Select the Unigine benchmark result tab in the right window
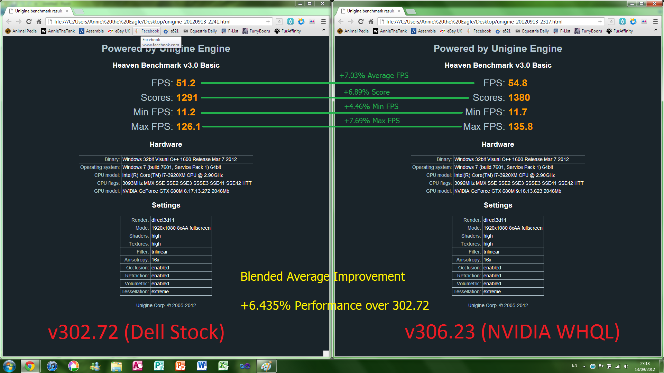Viewport: 664px width, 373px height. pos(371,11)
